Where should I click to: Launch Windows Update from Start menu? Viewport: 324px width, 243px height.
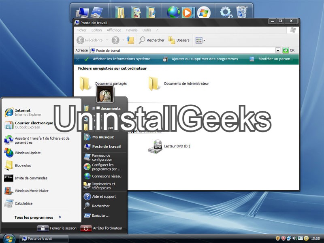click(x=23, y=153)
